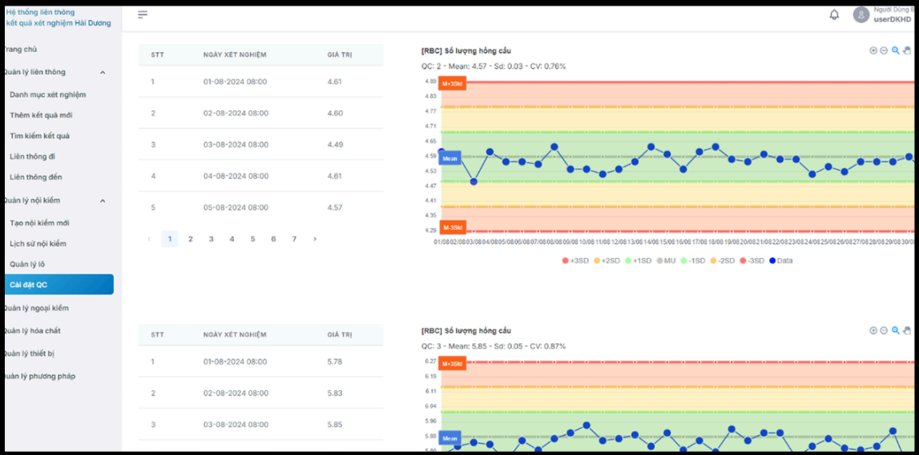Select the 5.78 value cell

[335, 361]
